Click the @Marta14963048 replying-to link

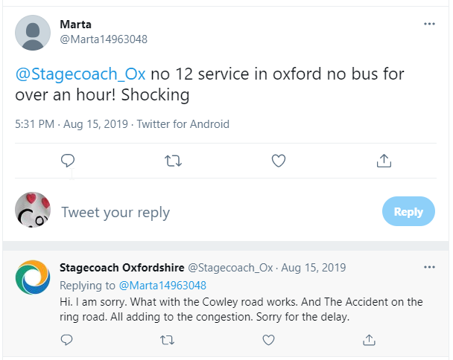[162, 285]
